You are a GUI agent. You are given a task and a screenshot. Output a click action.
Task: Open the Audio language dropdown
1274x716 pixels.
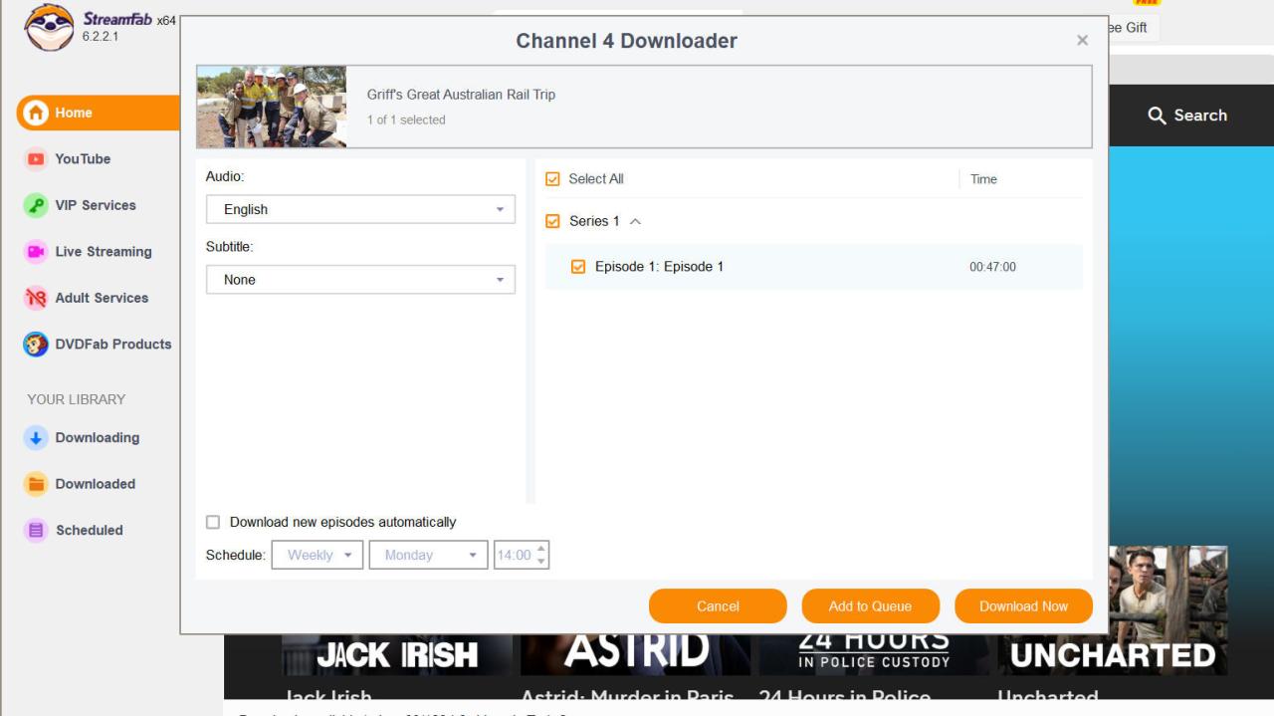[360, 209]
